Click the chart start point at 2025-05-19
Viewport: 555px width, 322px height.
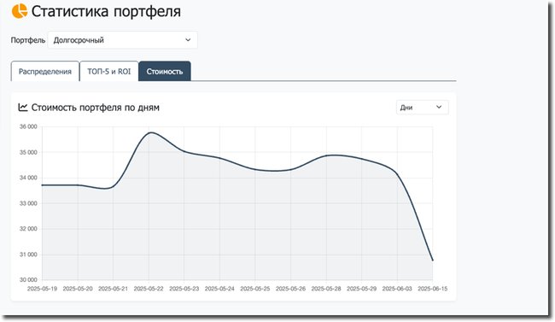(42, 184)
